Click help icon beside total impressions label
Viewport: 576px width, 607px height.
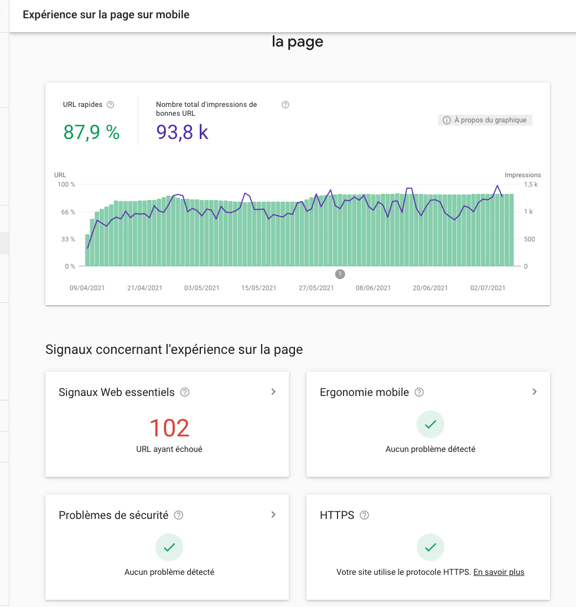click(x=286, y=105)
